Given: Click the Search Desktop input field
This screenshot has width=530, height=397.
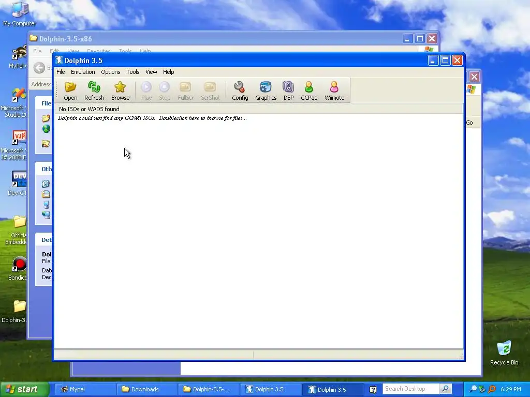Looking at the screenshot, I should click(x=410, y=389).
